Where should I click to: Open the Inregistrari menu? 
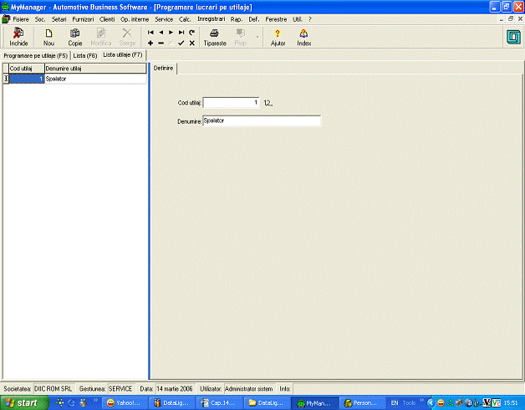tap(212, 18)
